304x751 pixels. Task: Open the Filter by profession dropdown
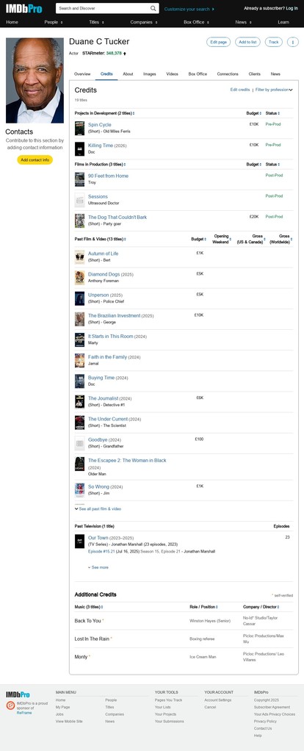[274, 90]
